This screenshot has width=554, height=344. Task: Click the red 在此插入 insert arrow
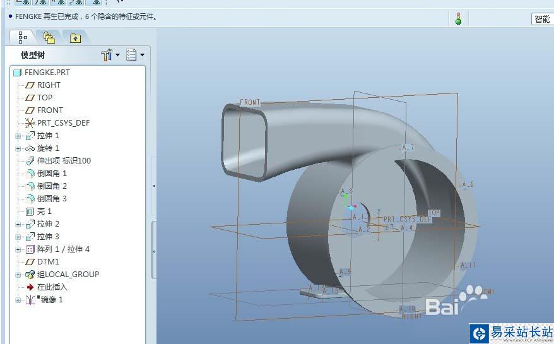pos(30,287)
